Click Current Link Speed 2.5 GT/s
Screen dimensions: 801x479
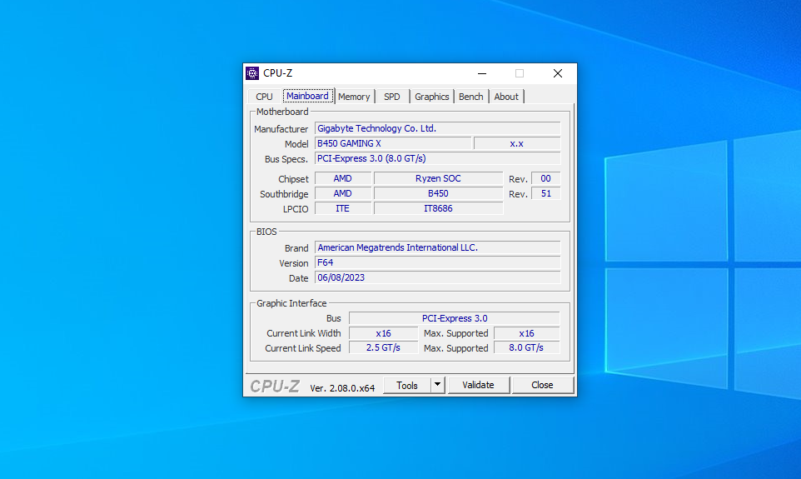point(383,347)
